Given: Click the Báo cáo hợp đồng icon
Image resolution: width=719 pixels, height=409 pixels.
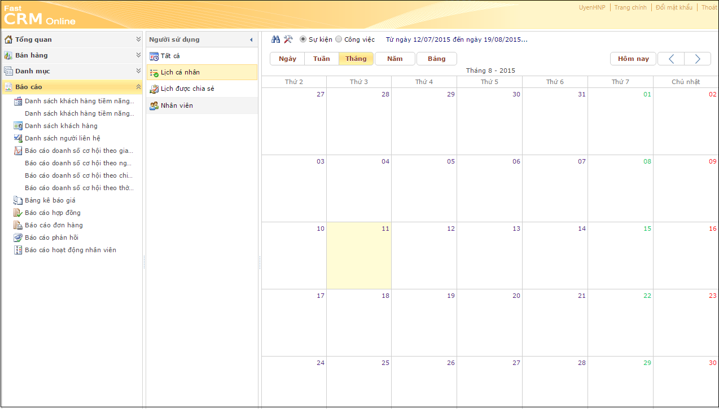Looking at the screenshot, I should (x=18, y=213).
